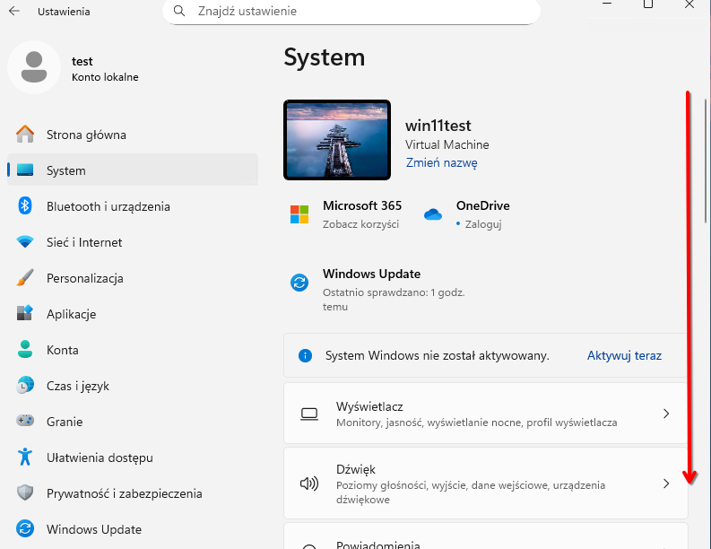Image resolution: width=711 pixels, height=549 pixels.
Task: Click the paintbrush icon for Personalizacja
Action: coord(25,278)
